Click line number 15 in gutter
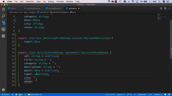The height and width of the screenshot is (96, 172). [13, 53]
